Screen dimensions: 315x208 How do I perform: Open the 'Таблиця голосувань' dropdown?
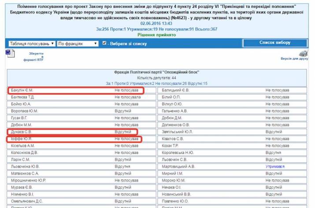31,44
